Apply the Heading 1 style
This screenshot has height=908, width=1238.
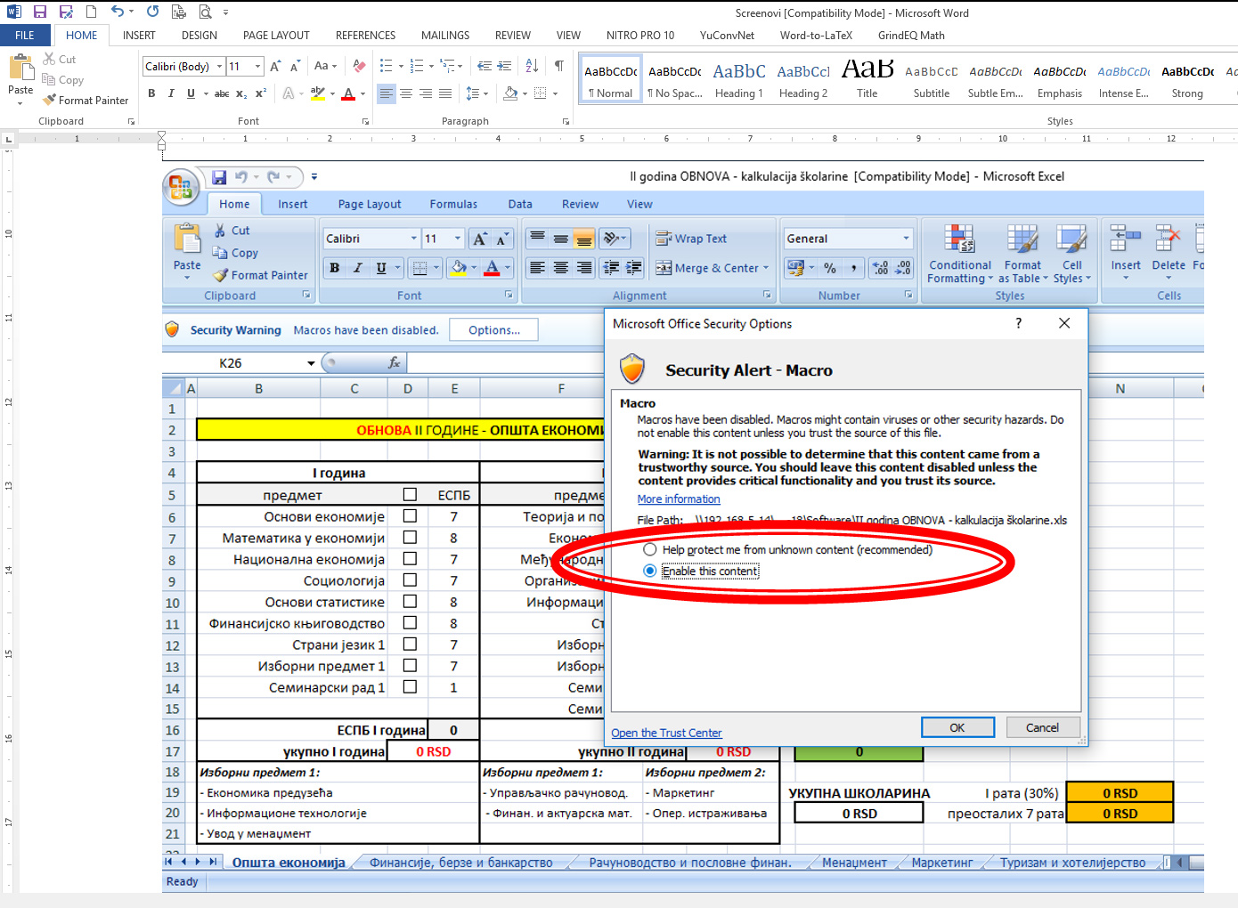[x=739, y=79]
